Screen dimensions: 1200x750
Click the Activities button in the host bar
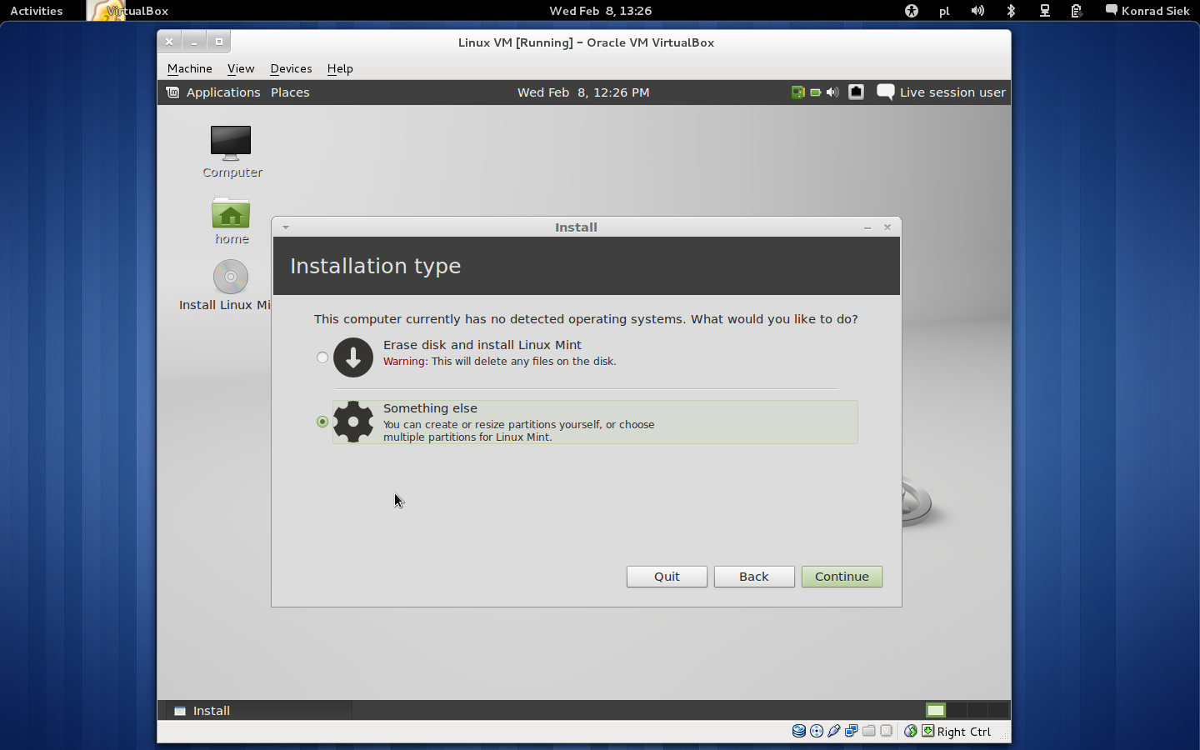click(37, 11)
